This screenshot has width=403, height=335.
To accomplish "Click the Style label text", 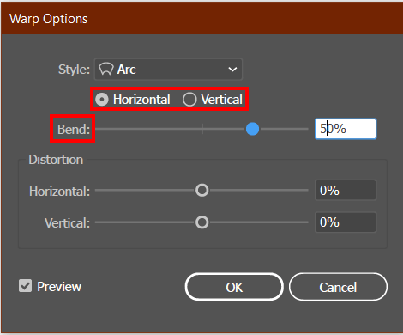I will (74, 70).
